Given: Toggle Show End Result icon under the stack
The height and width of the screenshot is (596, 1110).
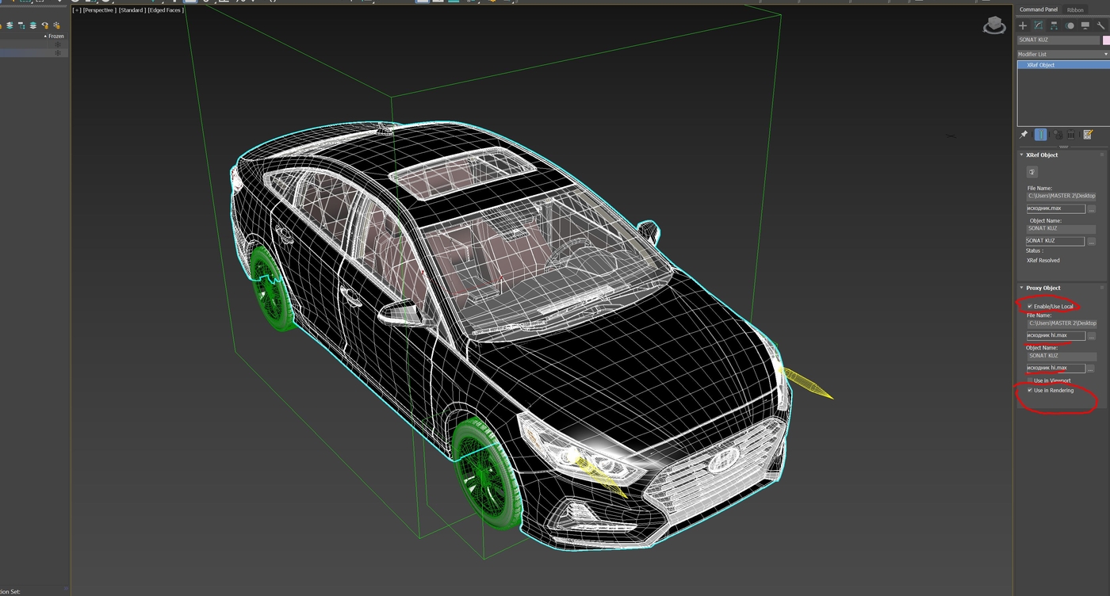Looking at the screenshot, I should pos(1040,135).
